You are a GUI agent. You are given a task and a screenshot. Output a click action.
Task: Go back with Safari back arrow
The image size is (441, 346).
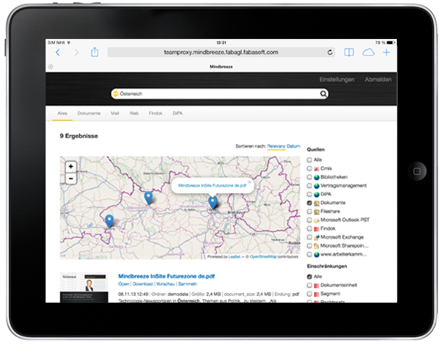click(57, 52)
